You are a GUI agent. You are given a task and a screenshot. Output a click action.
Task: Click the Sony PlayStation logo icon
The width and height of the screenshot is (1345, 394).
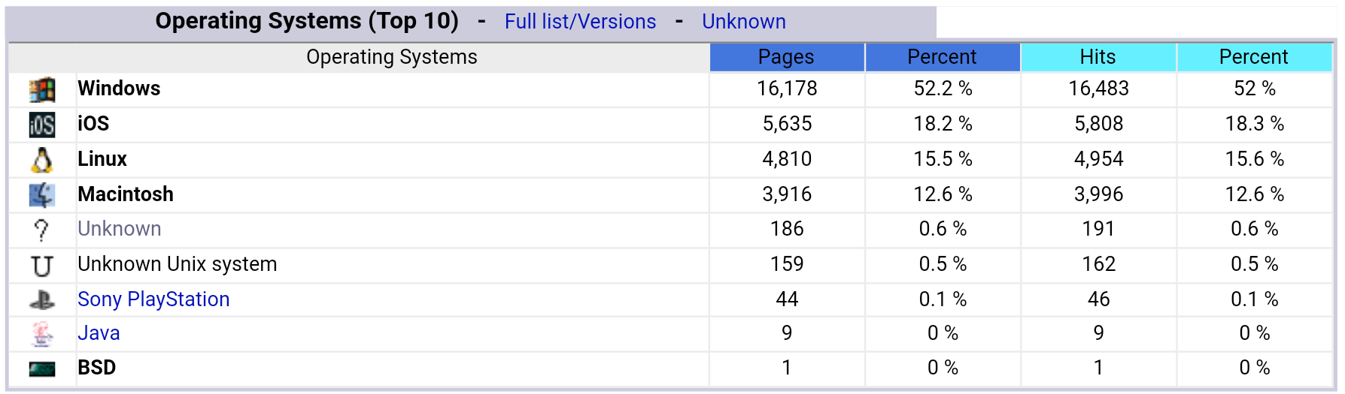click(42, 300)
